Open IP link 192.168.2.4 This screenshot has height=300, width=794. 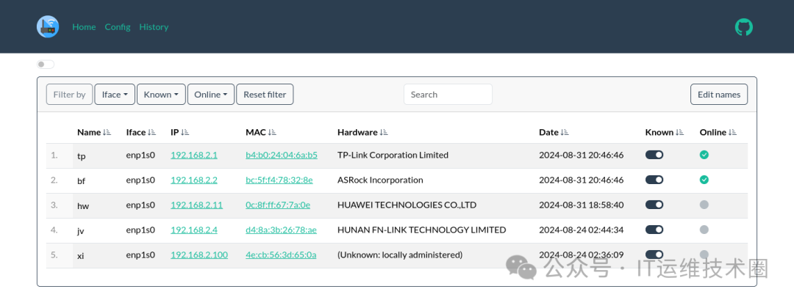[x=194, y=230]
